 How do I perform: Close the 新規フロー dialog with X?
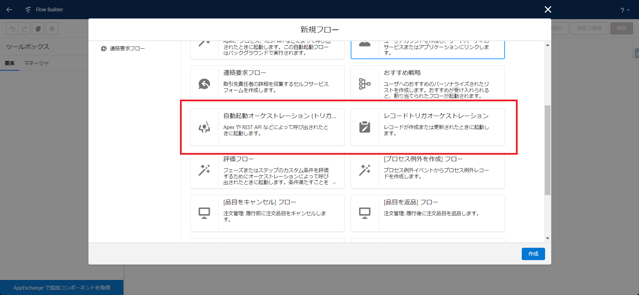coord(548,10)
